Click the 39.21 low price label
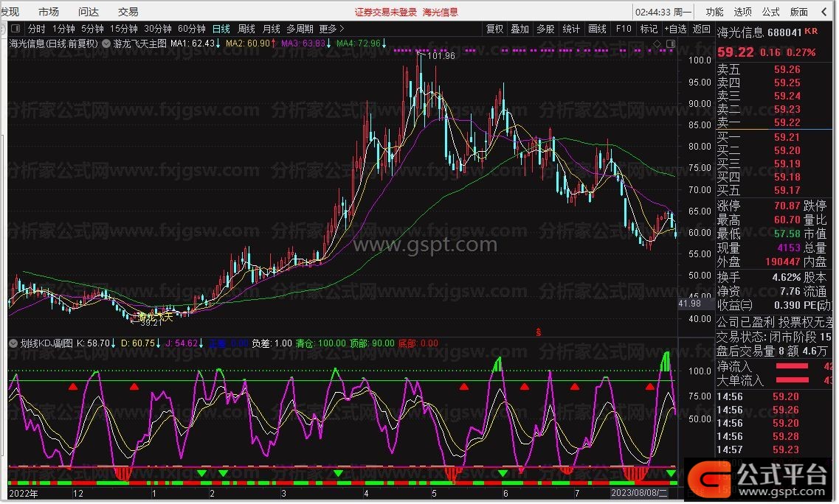 click(x=151, y=323)
